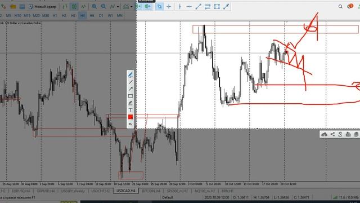
Task: Click the Новый ордер button
Action: point(42,7)
